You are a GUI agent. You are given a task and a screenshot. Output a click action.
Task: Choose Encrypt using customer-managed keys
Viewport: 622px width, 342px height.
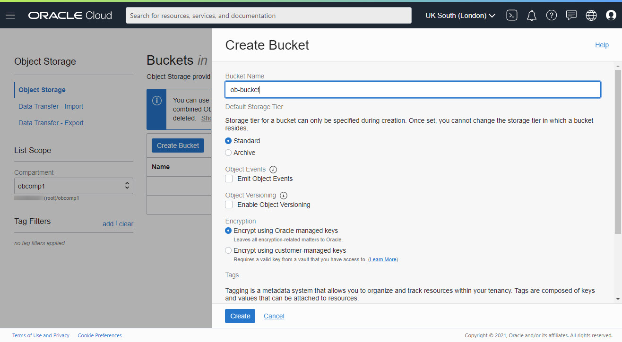[x=229, y=250]
